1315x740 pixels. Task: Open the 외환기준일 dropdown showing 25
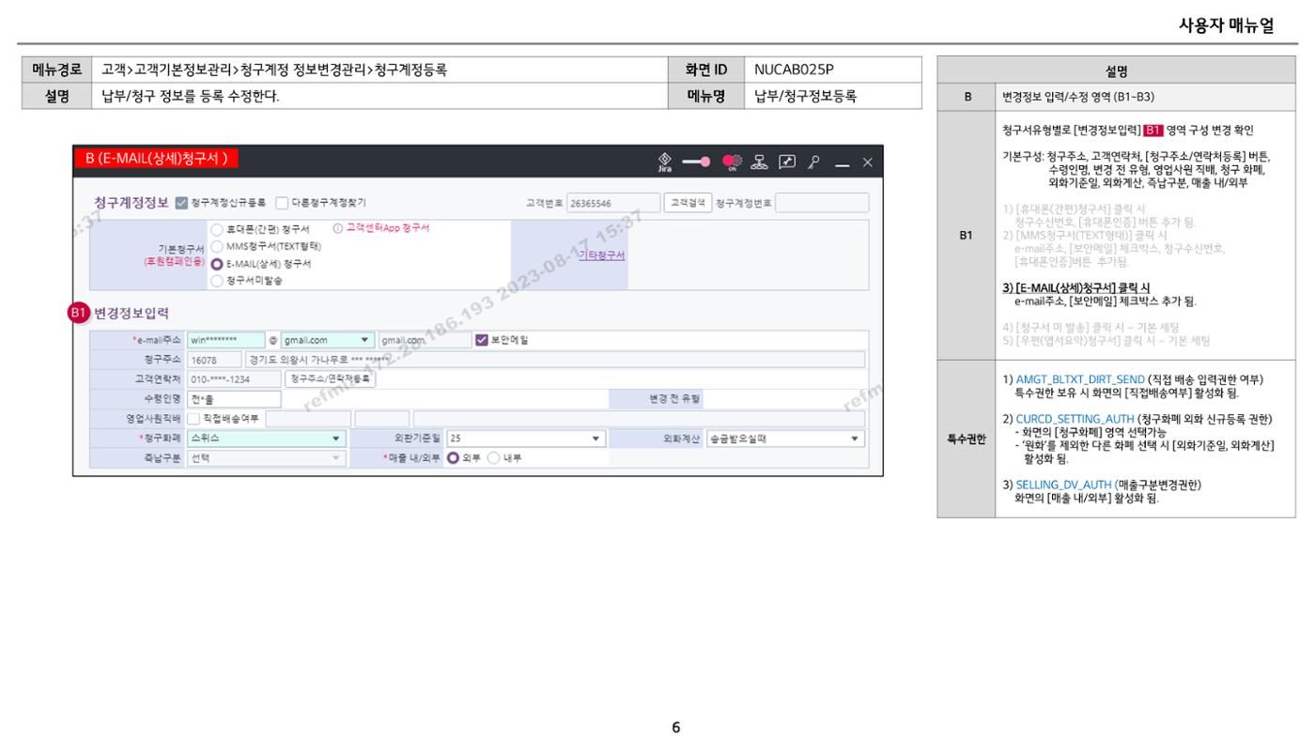pyautogui.click(x=526, y=439)
